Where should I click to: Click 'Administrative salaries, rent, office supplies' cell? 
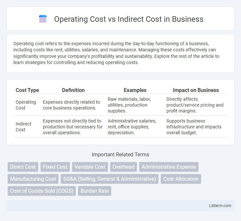point(135,127)
